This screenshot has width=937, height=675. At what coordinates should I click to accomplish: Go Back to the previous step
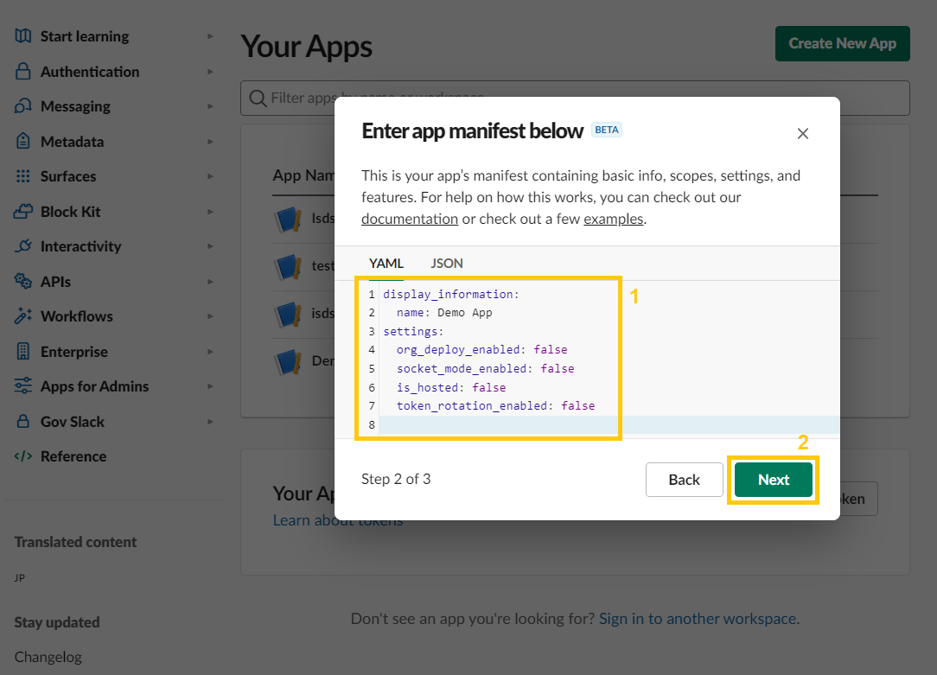coord(684,480)
